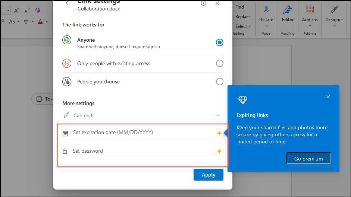This screenshot has height=197, width=351.
Task: Click the Dictate microphone icon
Action: pyautogui.click(x=266, y=10)
